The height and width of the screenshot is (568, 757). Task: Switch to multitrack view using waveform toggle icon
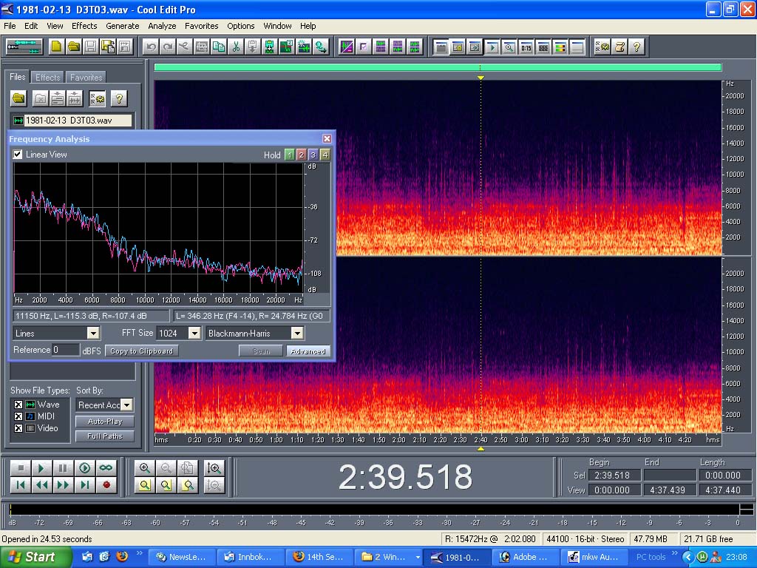[24, 47]
